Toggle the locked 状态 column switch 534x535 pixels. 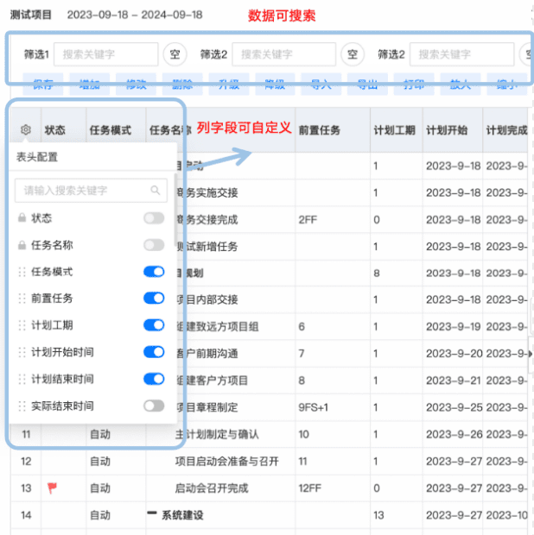pyautogui.click(x=154, y=218)
